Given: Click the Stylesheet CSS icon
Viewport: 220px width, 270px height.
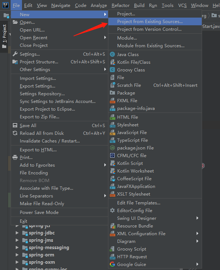Looking at the screenshot, I should click(x=112, y=125).
